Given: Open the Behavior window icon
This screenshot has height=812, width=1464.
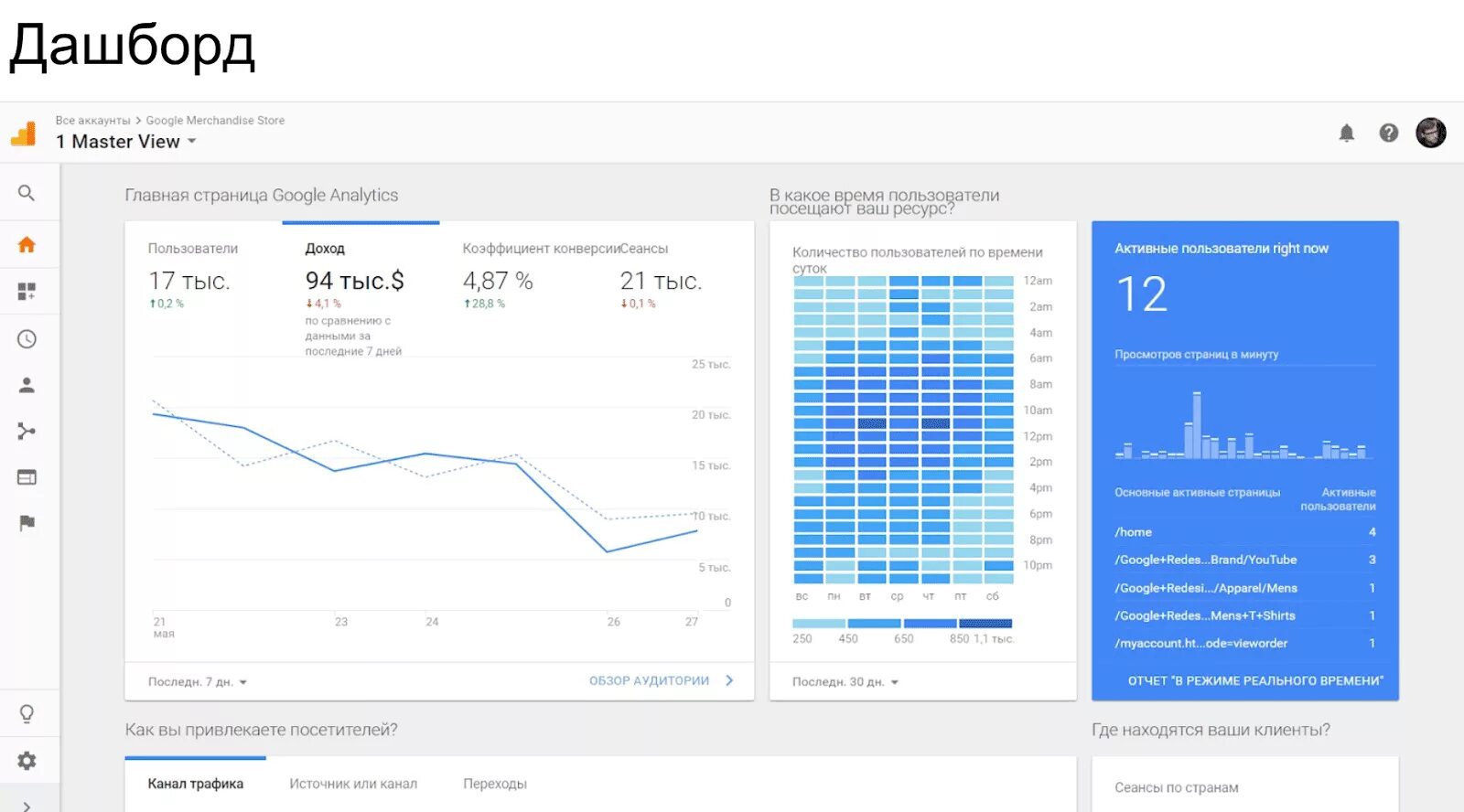Looking at the screenshot, I should [x=27, y=477].
